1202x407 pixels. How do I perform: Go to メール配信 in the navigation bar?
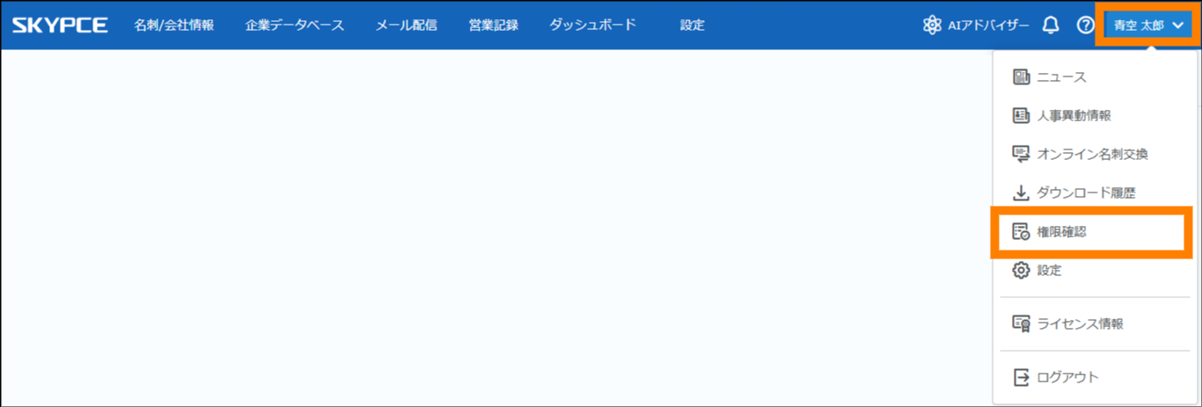(406, 25)
